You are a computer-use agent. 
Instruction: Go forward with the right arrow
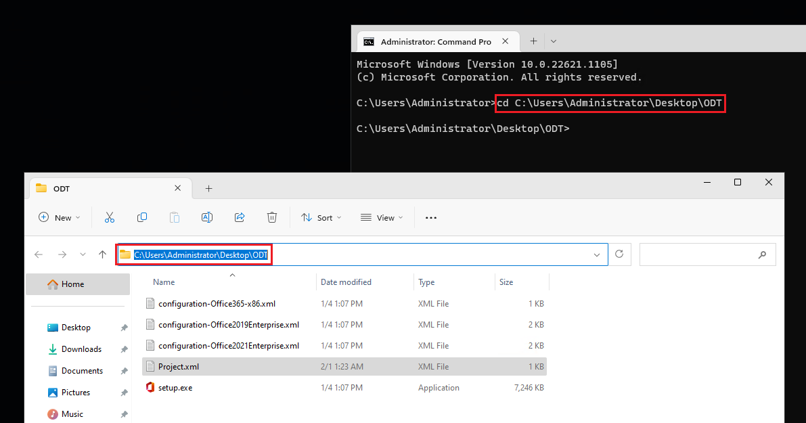(x=62, y=254)
